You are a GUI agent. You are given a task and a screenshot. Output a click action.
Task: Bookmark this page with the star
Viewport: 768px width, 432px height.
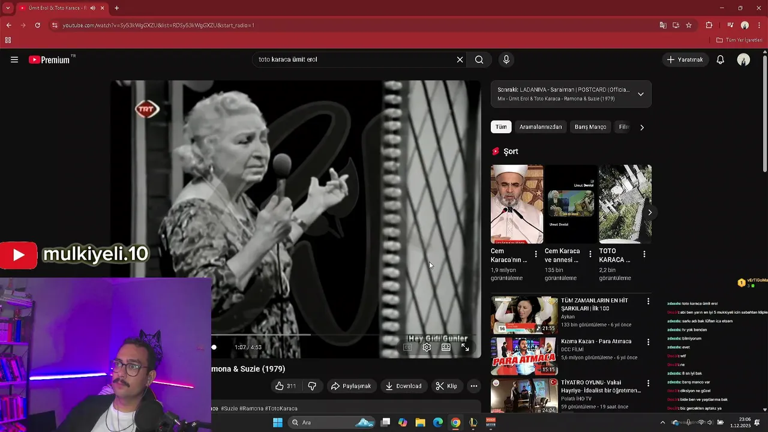tap(689, 25)
